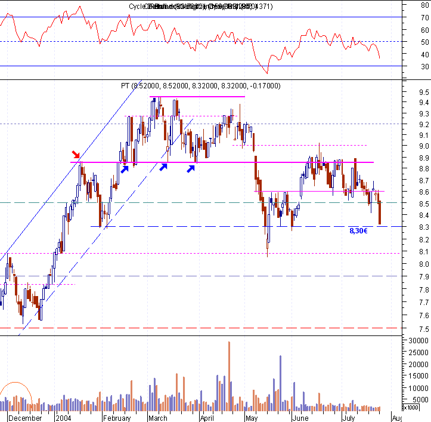Select the tallest orange volume bar in April

[230, 376]
